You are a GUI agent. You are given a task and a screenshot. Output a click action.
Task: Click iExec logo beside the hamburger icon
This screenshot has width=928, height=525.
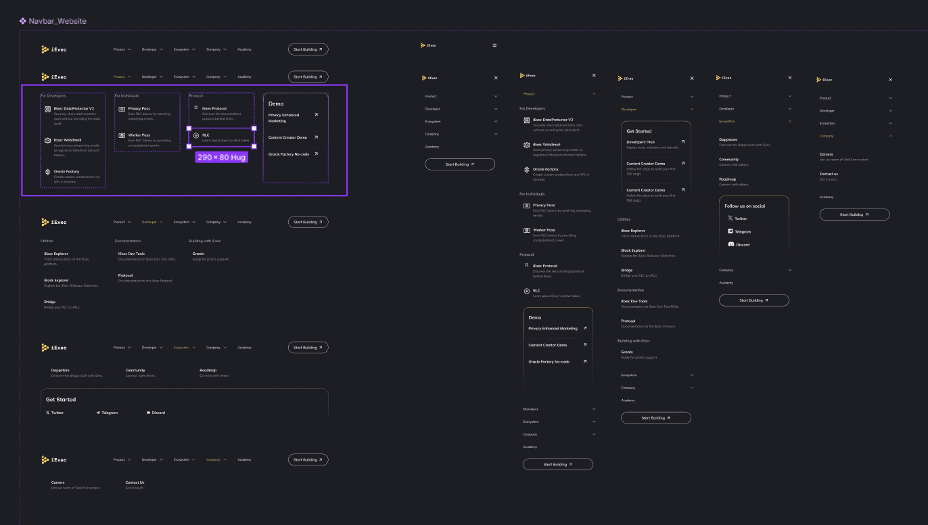(x=429, y=45)
